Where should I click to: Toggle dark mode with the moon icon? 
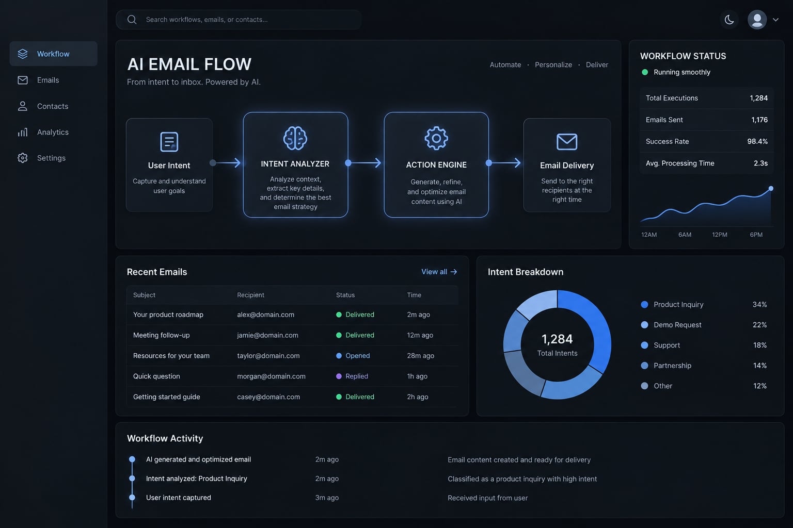click(729, 20)
